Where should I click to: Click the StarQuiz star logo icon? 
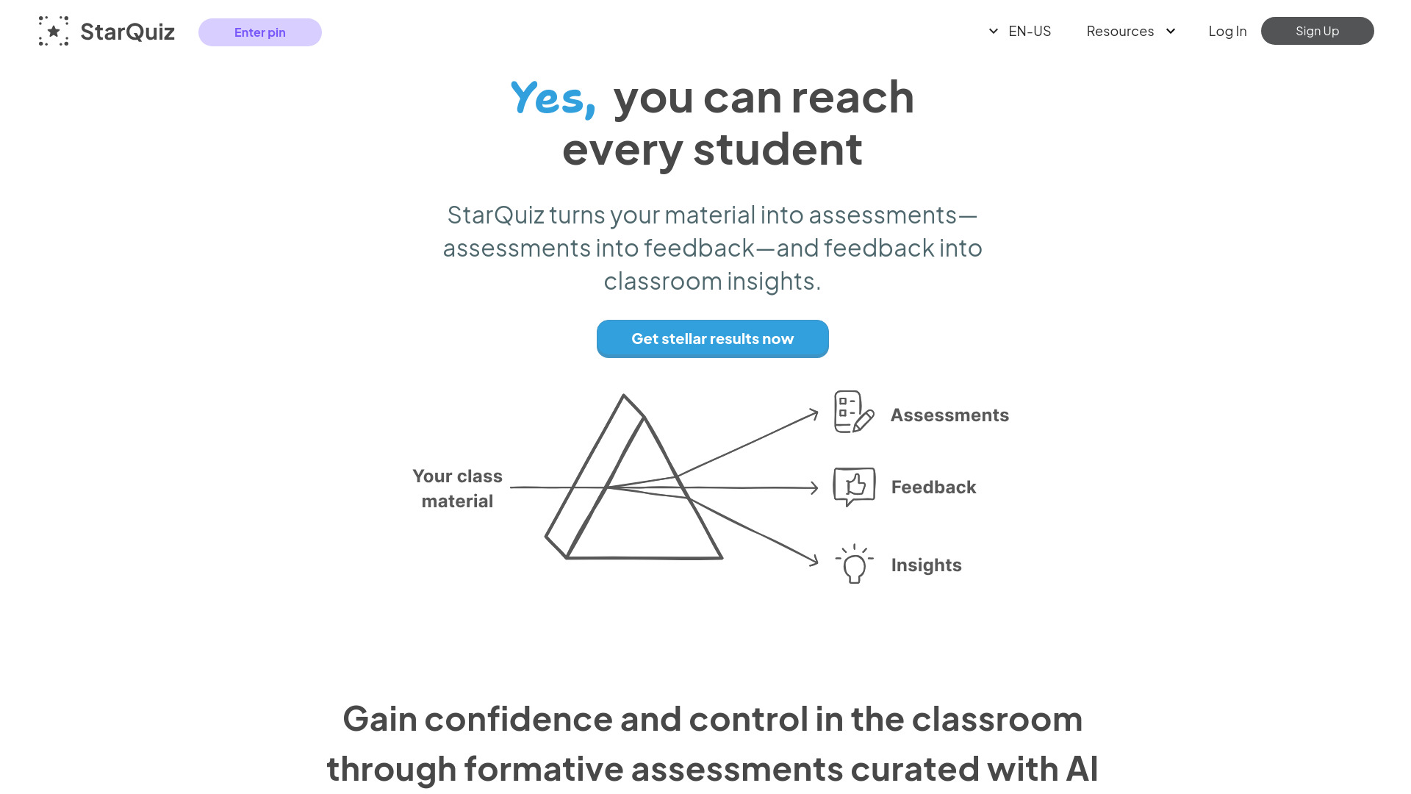click(x=52, y=31)
